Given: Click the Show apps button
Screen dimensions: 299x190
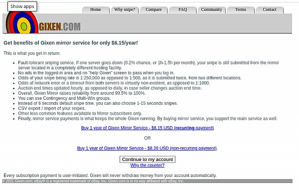Looking at the screenshot, I should [22, 6].
